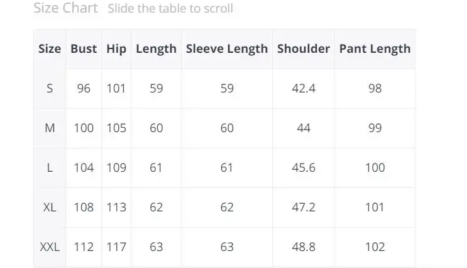
Task: Select the Sleeve Length column header
Action: 227,48
